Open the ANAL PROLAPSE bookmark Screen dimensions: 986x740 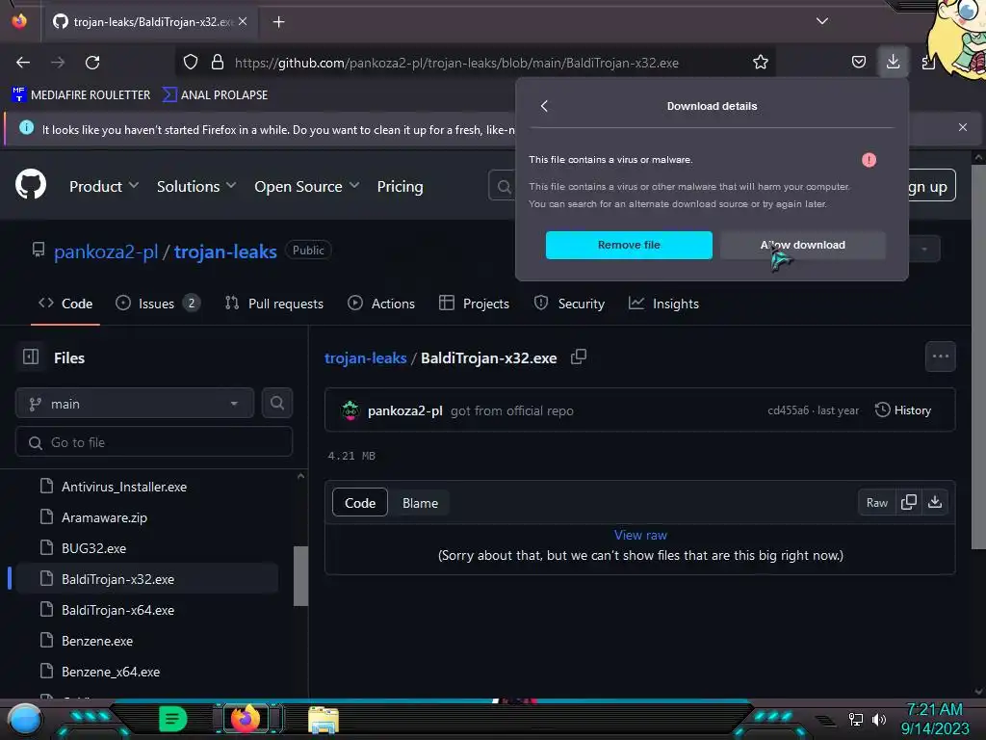(x=215, y=95)
